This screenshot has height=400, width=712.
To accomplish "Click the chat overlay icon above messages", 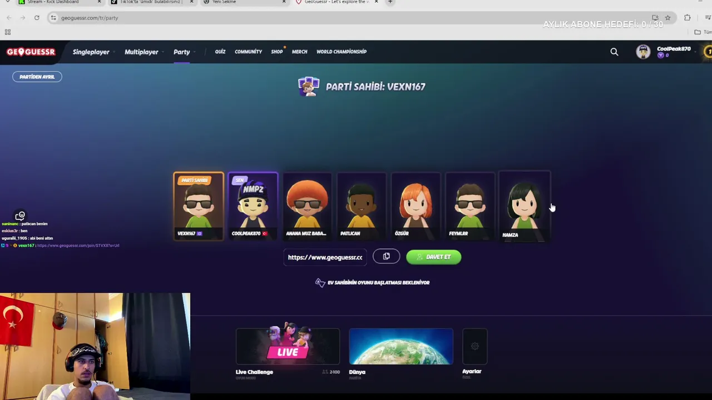I will tap(20, 216).
